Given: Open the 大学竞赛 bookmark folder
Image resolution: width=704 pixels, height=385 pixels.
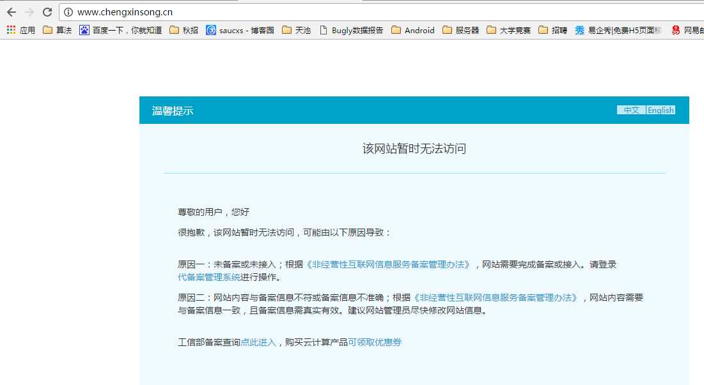Looking at the screenshot, I should coord(509,30).
